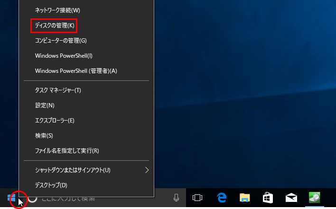This screenshot has height=209, width=336.
Task: Launch Microsoft Edge from the taskbar
Action: click(221, 198)
